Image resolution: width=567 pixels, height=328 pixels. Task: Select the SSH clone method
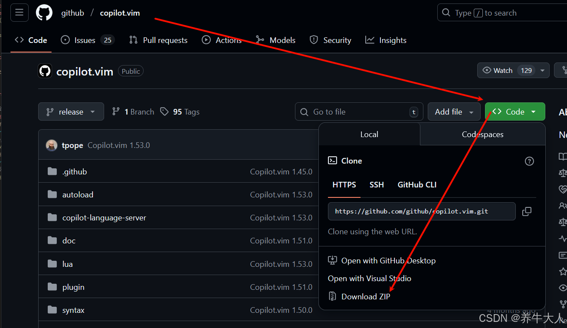click(x=377, y=185)
